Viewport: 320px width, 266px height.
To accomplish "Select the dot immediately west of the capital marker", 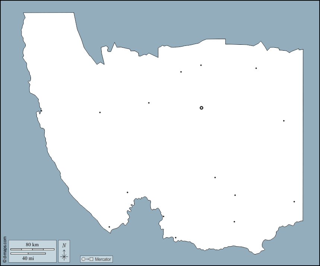I will click(x=149, y=103).
